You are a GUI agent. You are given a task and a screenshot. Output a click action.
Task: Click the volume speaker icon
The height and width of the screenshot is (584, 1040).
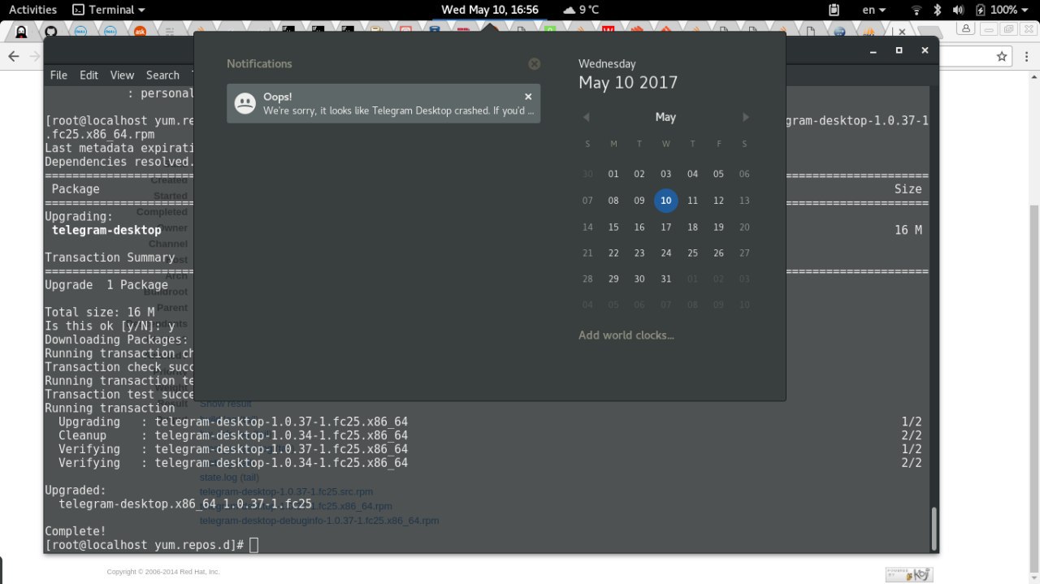click(957, 10)
